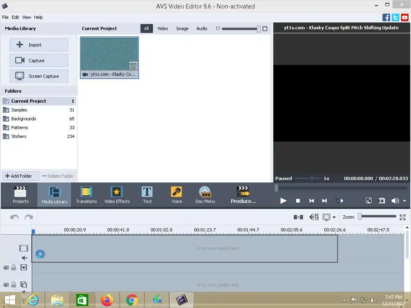Toggle visibility of video overlay track

6,285
